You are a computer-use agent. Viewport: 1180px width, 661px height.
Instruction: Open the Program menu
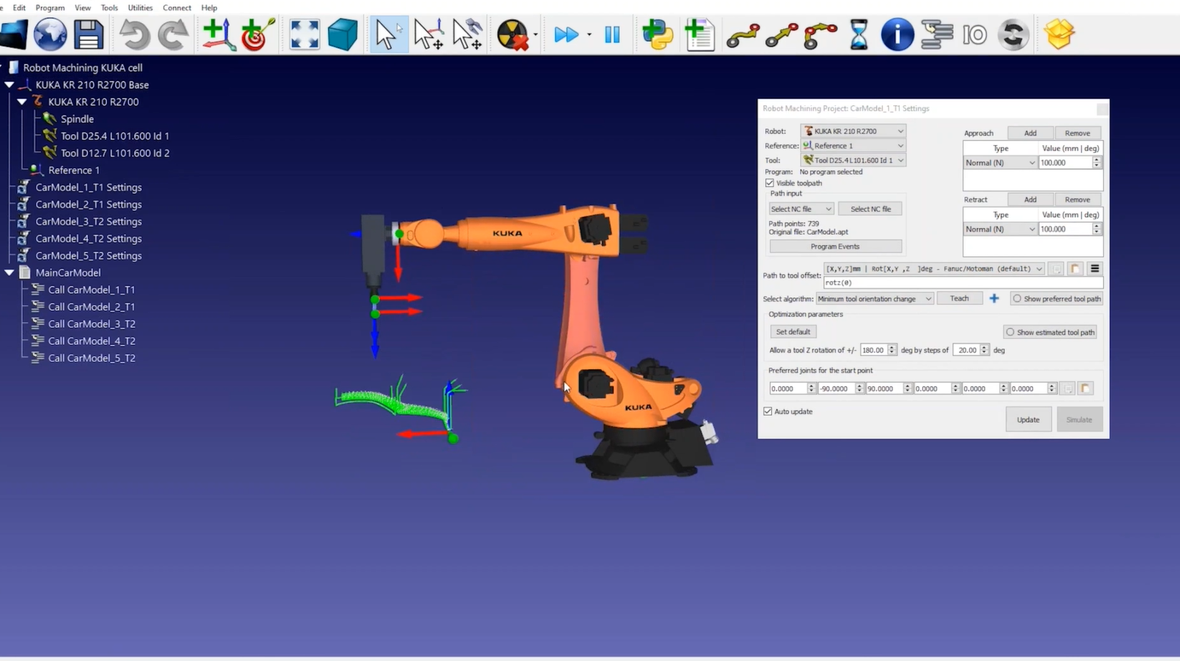(x=50, y=8)
